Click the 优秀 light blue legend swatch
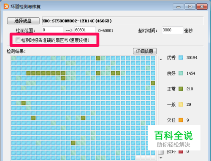211x161 pixels. (x=181, y=58)
